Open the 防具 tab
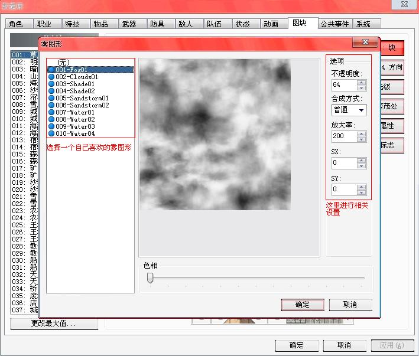 pos(161,24)
